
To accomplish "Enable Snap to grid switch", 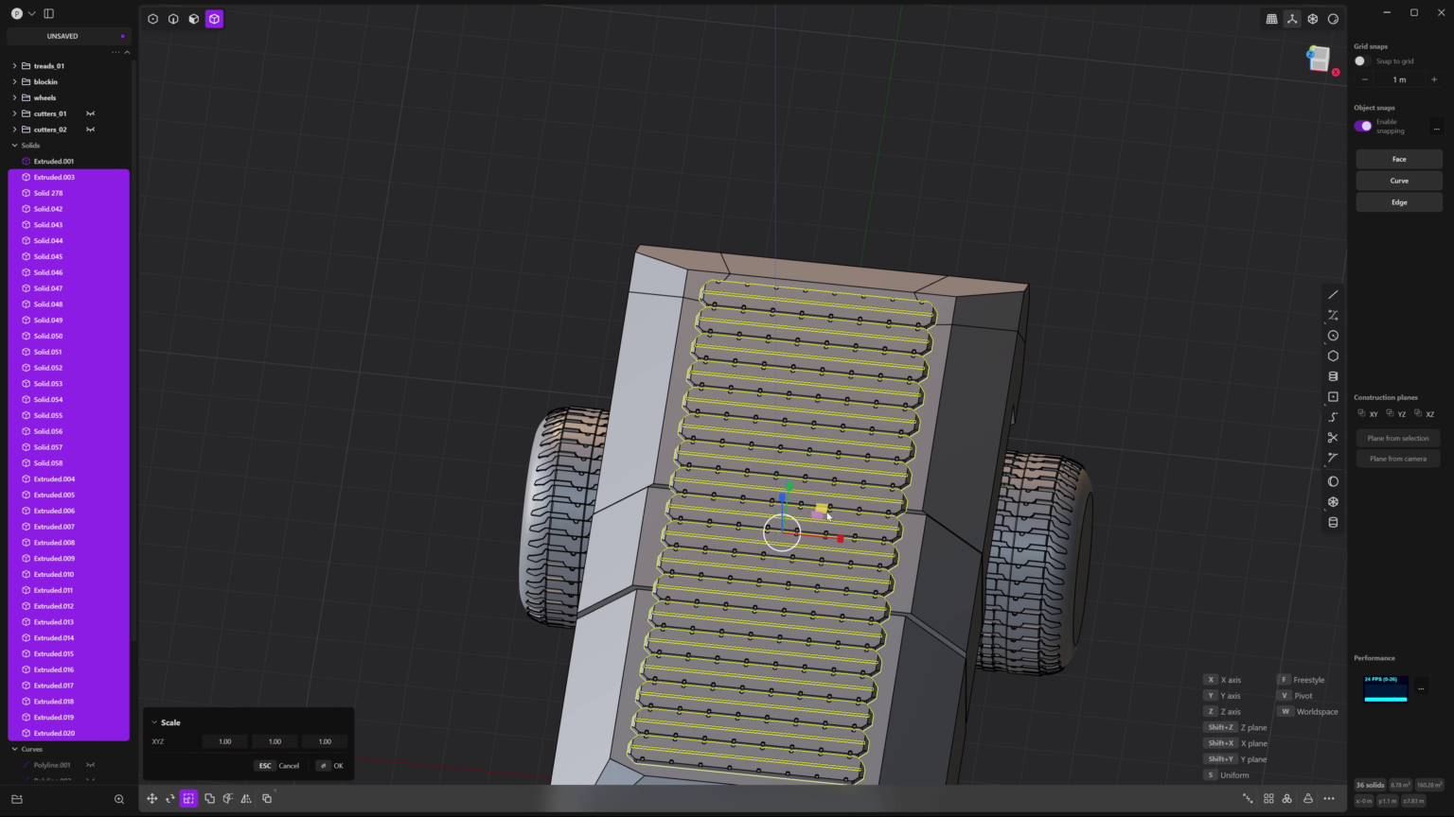I will coord(1362,61).
